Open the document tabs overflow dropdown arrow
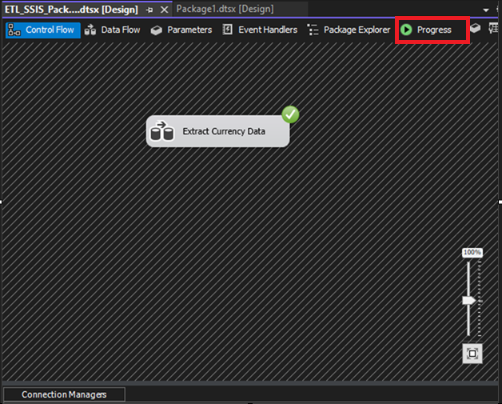The height and width of the screenshot is (404, 502). coord(486,10)
